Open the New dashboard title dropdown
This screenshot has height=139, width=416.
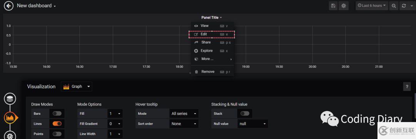36,5
